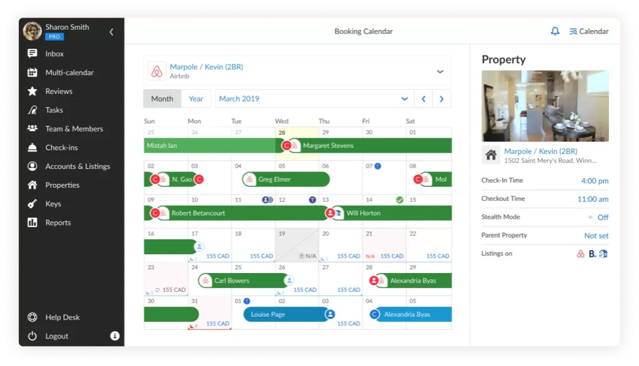Click the Calendar button in top bar

[x=588, y=31]
